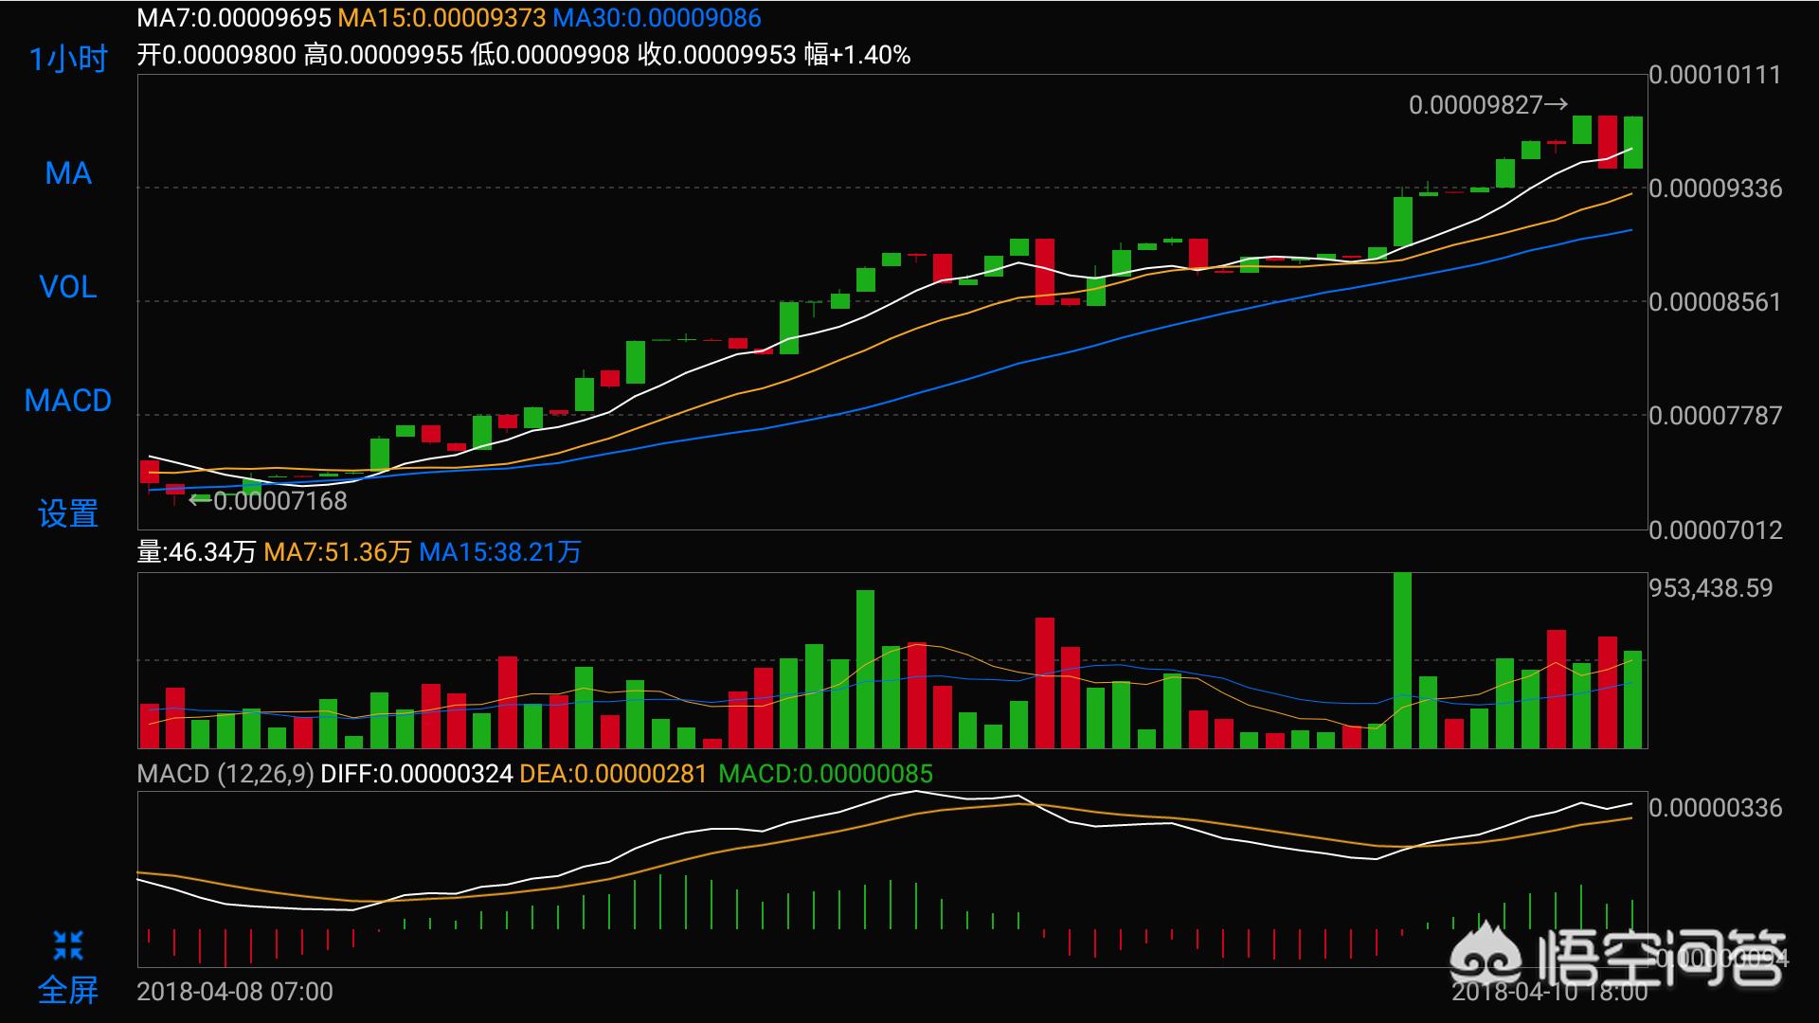Click the blue MA30 value label
The image size is (1819, 1023).
pos(657,18)
